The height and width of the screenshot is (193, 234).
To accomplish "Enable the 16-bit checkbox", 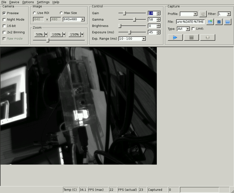I will tap(4, 26).
